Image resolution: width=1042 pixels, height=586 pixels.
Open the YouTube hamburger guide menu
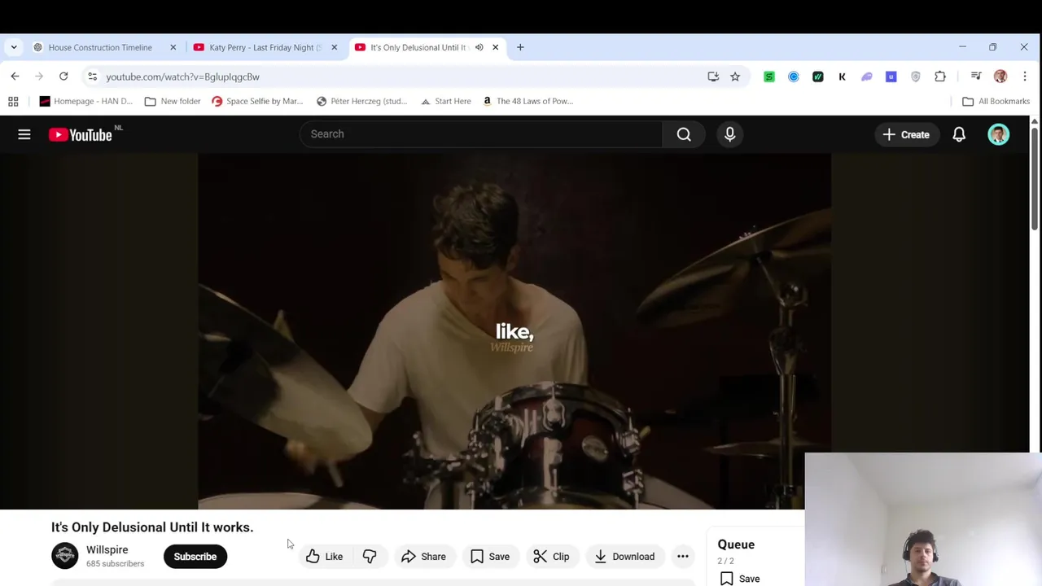24,134
